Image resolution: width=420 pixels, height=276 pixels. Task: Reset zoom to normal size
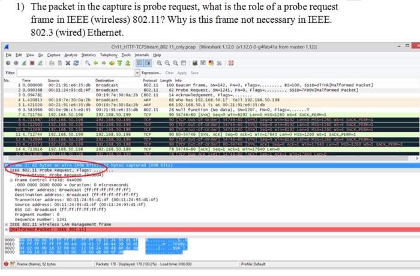pyautogui.click(x=175, y=63)
